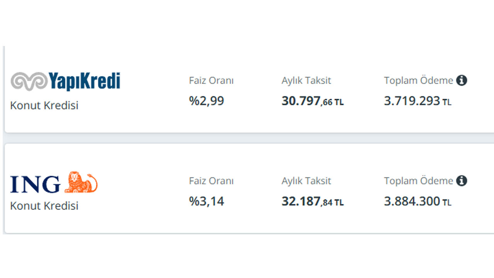Open info icon next to YapıKredi Toplam Ödeme
Image resolution: width=494 pixels, height=278 pixels.
tap(462, 80)
